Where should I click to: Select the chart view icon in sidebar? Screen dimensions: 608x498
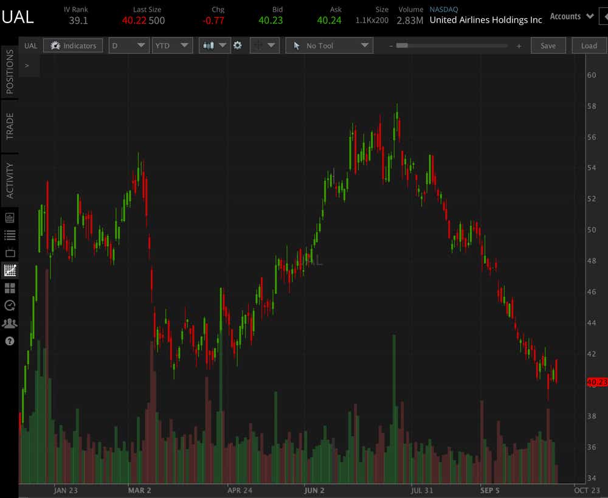coord(10,270)
